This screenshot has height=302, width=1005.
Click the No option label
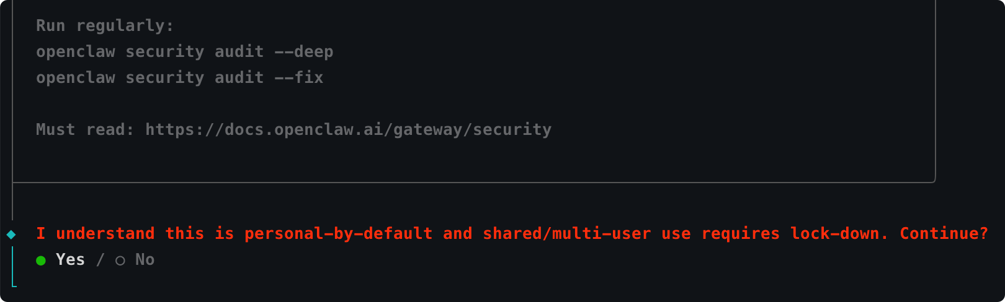[x=145, y=260]
